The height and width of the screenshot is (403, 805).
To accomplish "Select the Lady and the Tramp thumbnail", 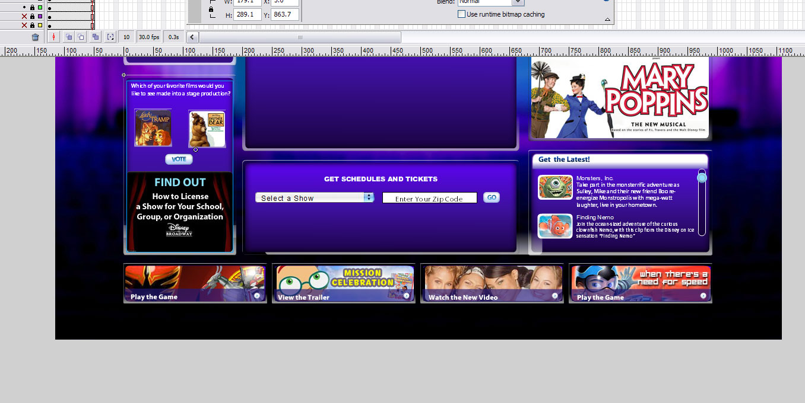I will click(153, 127).
